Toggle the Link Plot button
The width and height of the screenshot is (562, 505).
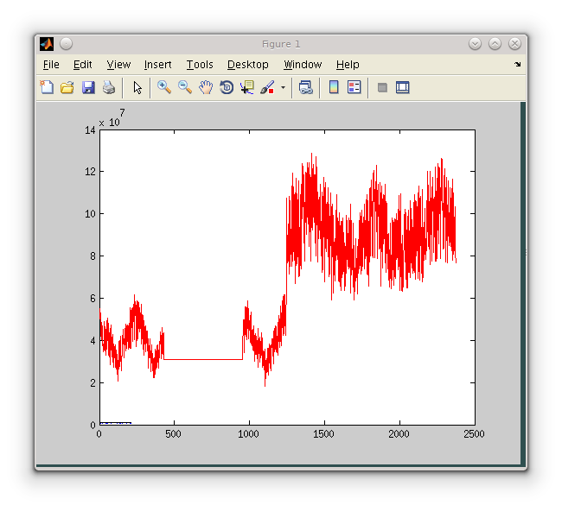[305, 87]
